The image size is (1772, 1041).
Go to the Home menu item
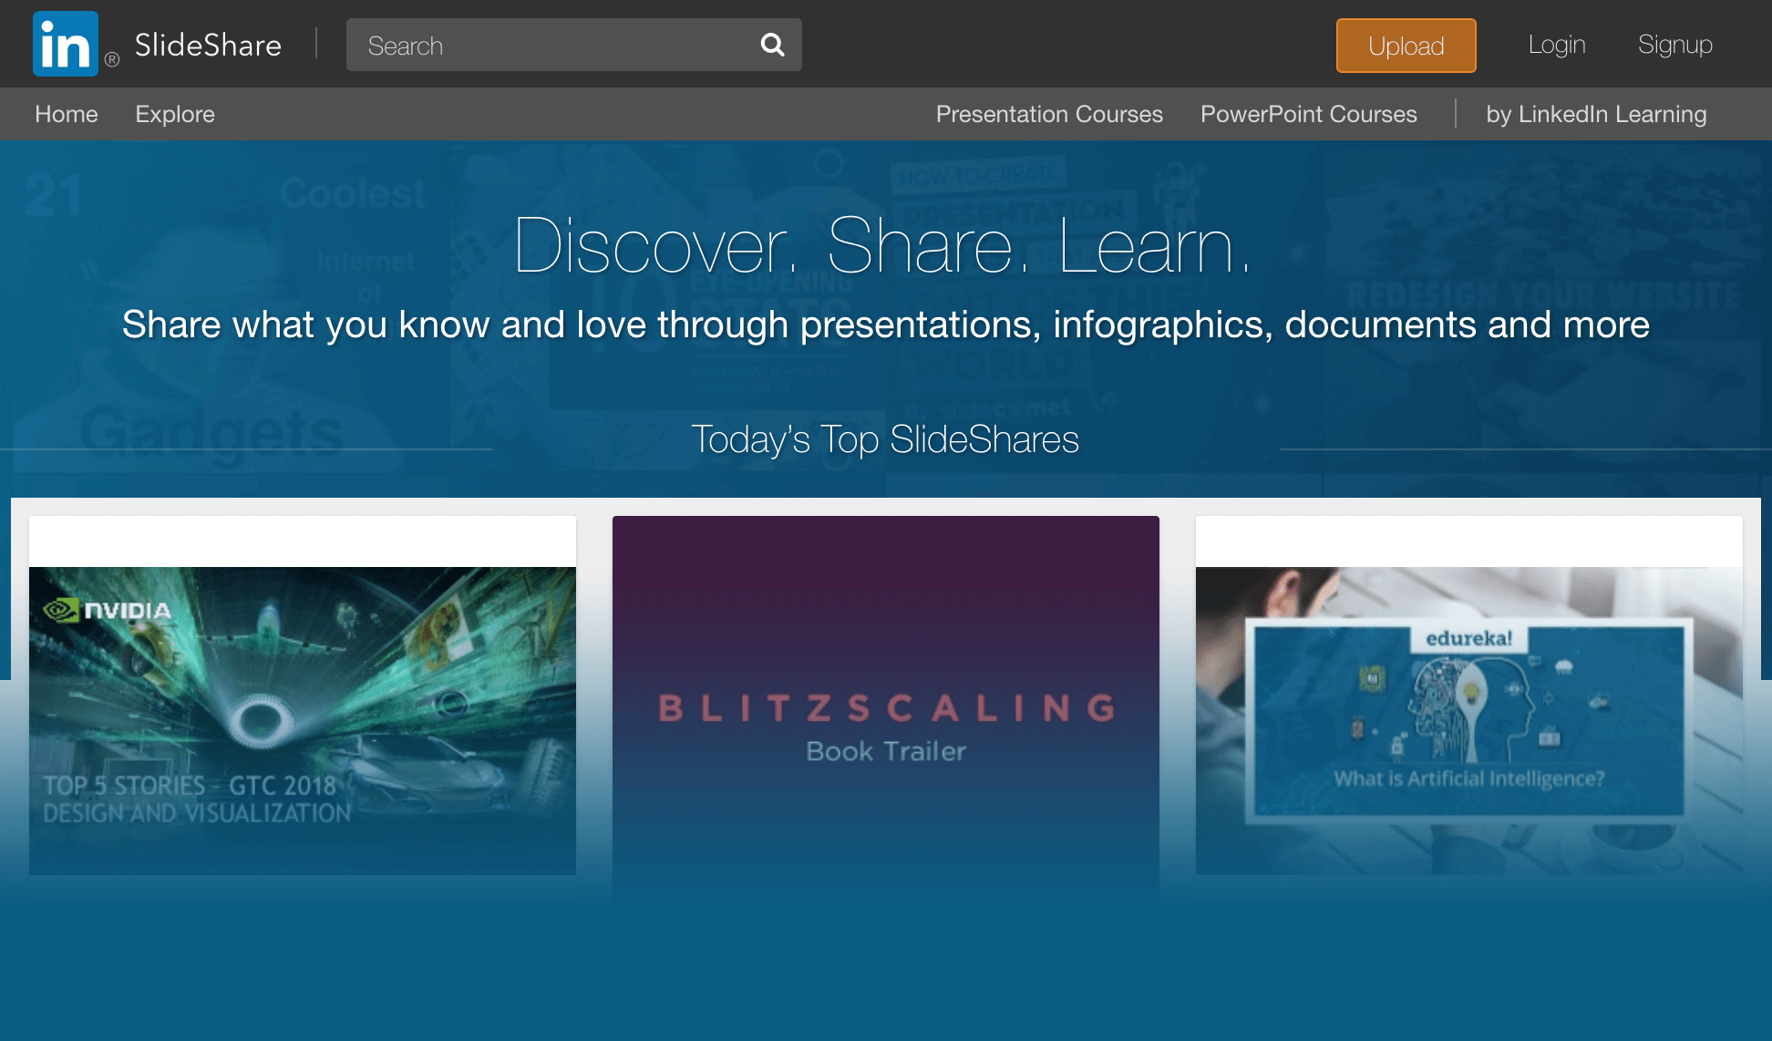pos(67,114)
